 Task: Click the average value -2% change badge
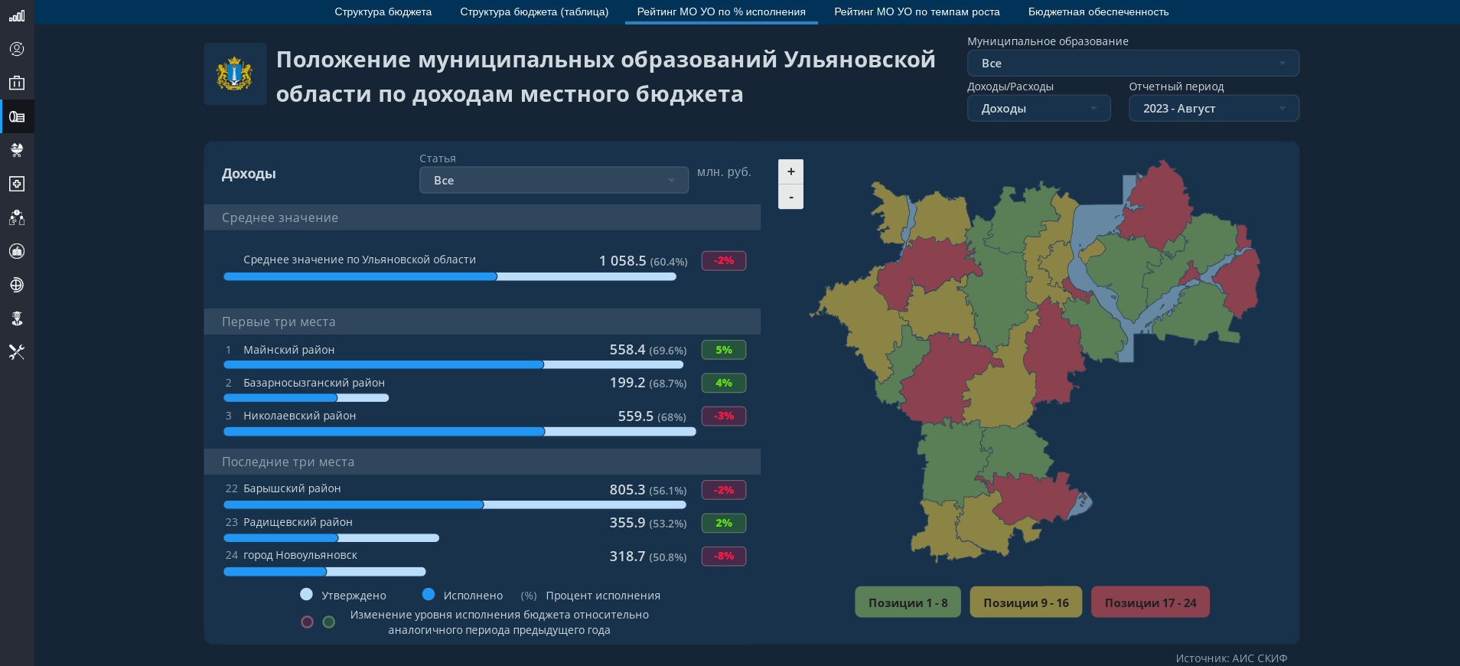[724, 261]
